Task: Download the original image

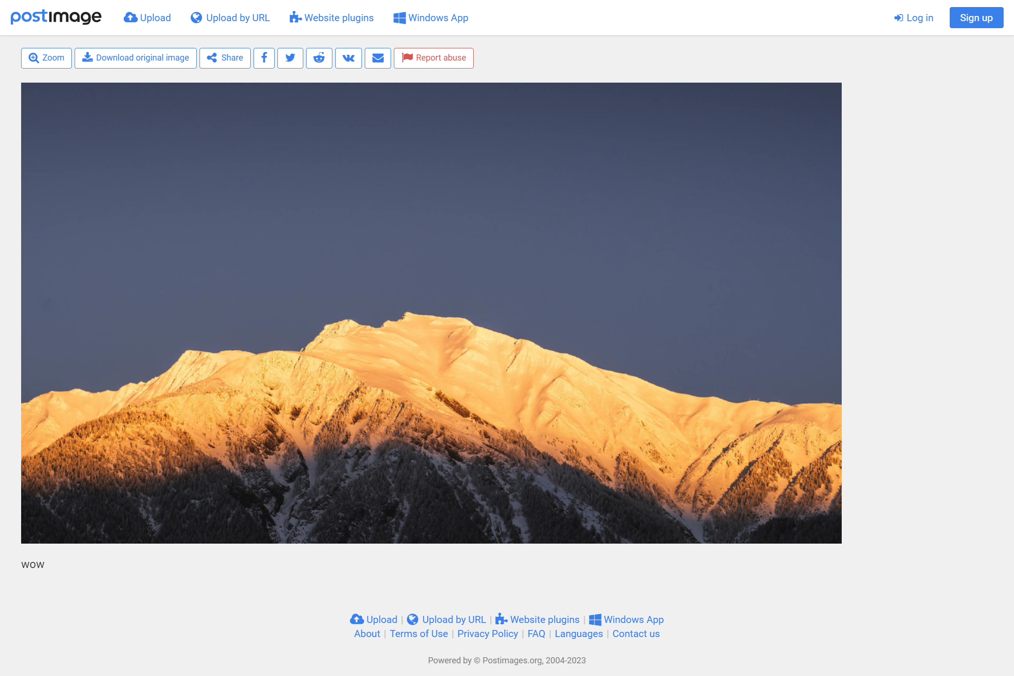Action: tap(136, 58)
